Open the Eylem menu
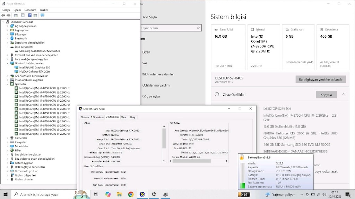 (x=17, y=10)
